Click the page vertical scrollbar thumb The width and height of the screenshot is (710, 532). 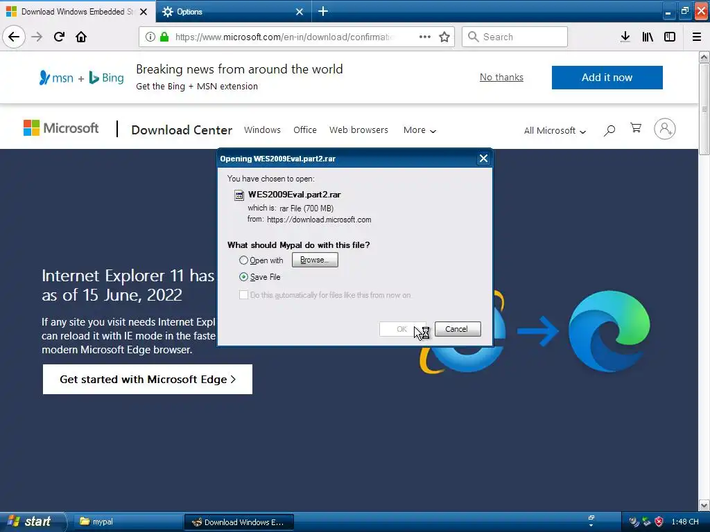tap(704, 109)
